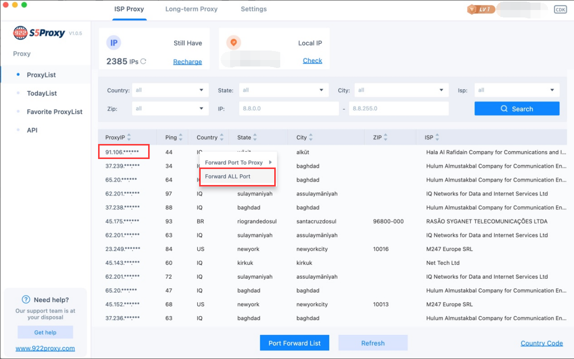Click the 922 S5Proxy logo
Image resolution: width=574 pixels, height=359 pixels.
pyautogui.click(x=39, y=33)
